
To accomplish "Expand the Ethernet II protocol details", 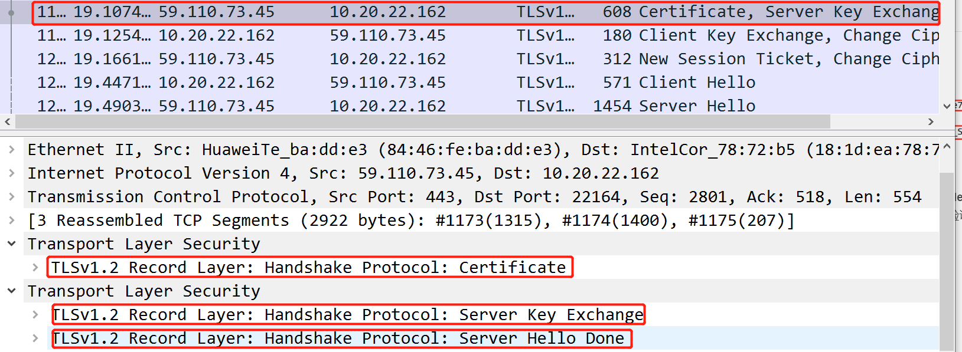I will point(11,149).
